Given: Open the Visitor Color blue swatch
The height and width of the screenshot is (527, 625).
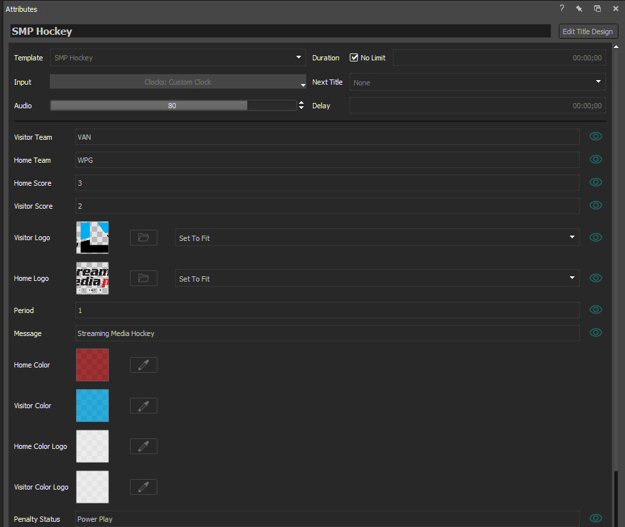Looking at the screenshot, I should [x=92, y=406].
